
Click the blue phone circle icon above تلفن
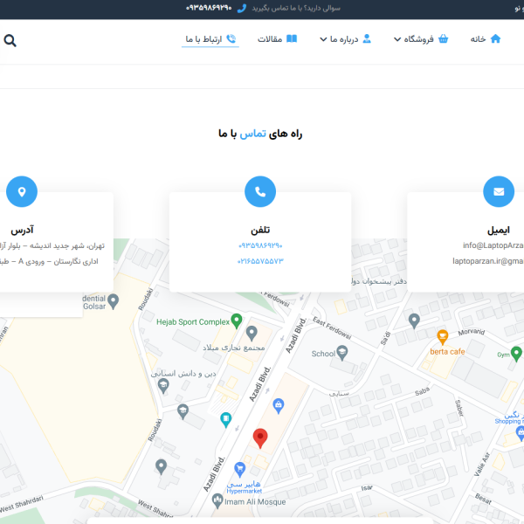260,191
